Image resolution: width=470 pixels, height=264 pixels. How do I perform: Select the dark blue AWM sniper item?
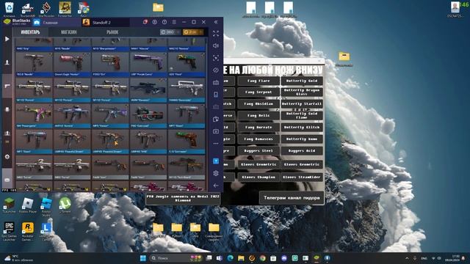[x=148, y=89]
